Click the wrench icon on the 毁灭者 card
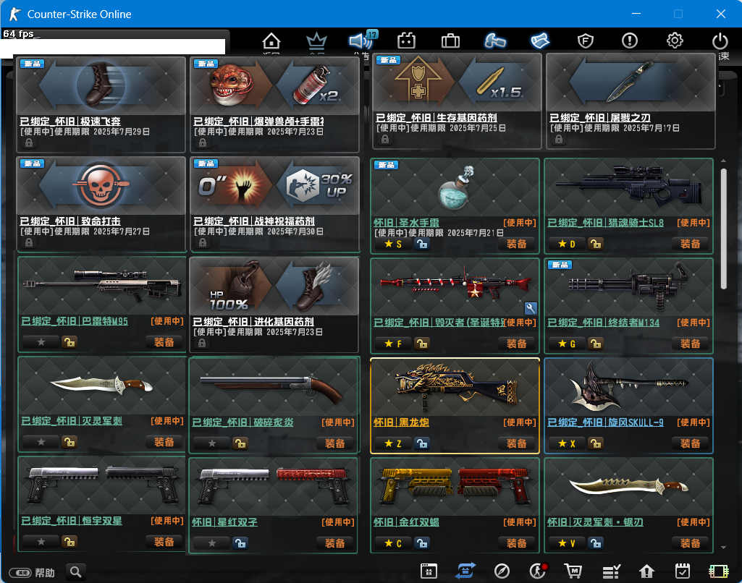Image resolution: width=742 pixels, height=583 pixels. 531,308
